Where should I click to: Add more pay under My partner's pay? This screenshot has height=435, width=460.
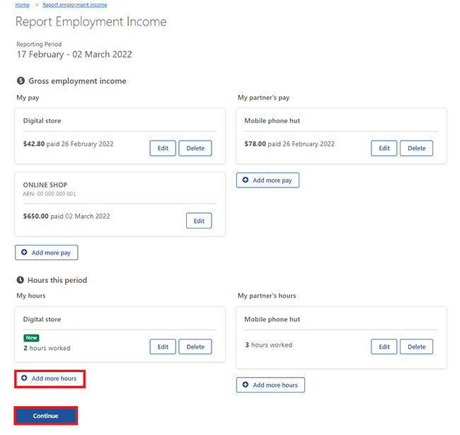268,180
